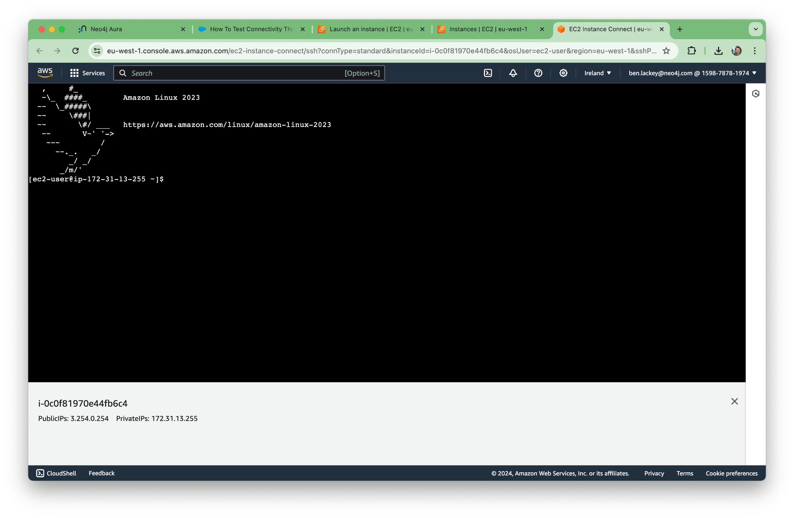Screen dimensions: 794x518
Task: Click the Amazon Linux 2023 banner text
Action: [x=161, y=98]
